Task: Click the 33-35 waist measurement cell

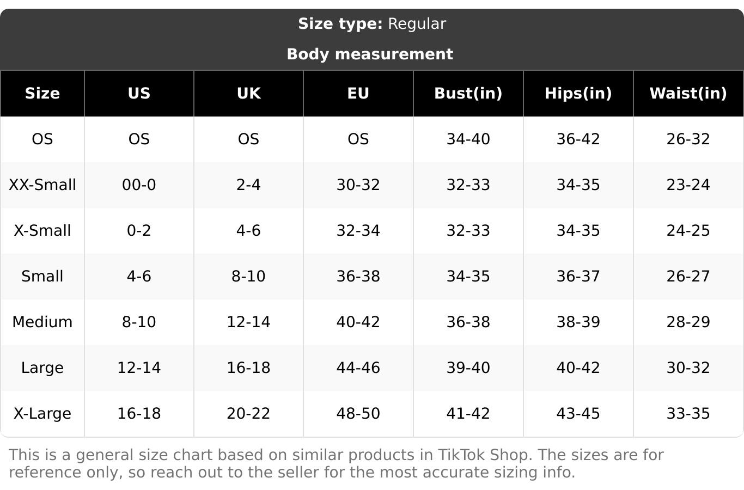Action: click(x=688, y=413)
